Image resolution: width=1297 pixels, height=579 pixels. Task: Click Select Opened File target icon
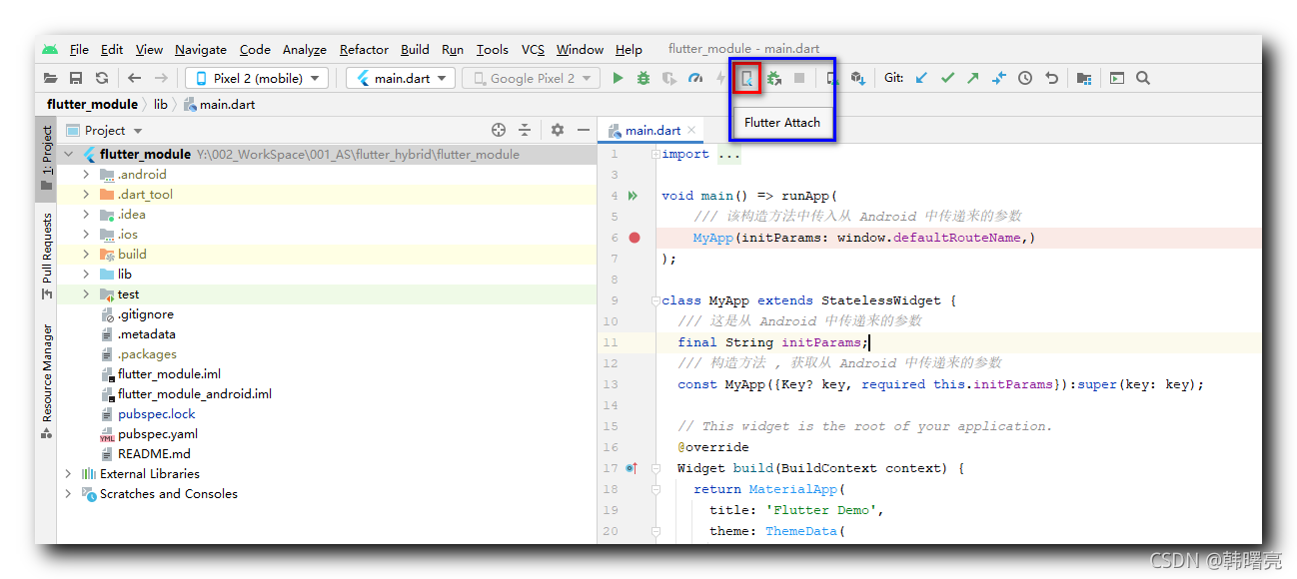(x=500, y=130)
